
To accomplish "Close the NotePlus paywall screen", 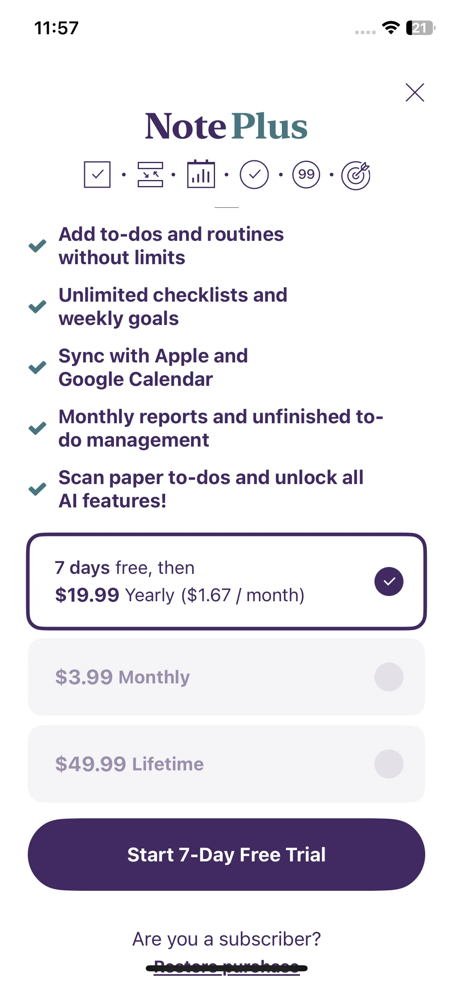I will coord(414,93).
